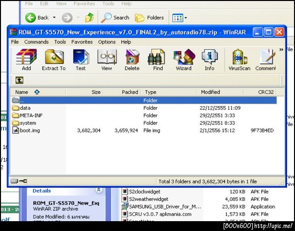Screen dimensions: 295x231
Task: Click the WinRAR title bar icon
Action: click(x=13, y=32)
